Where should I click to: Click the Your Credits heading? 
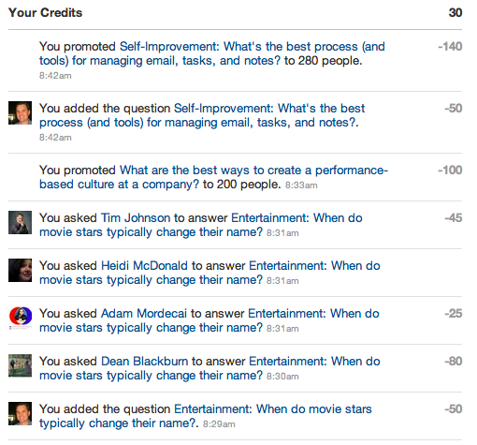[45, 13]
